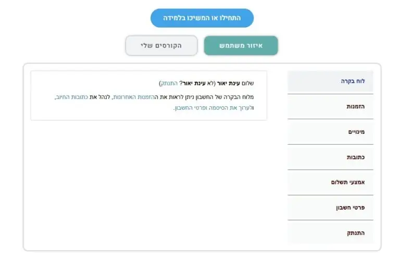Open "אמצעי תשלום" sidebar menu item
Screen dimensions: 400x253
click(330, 182)
